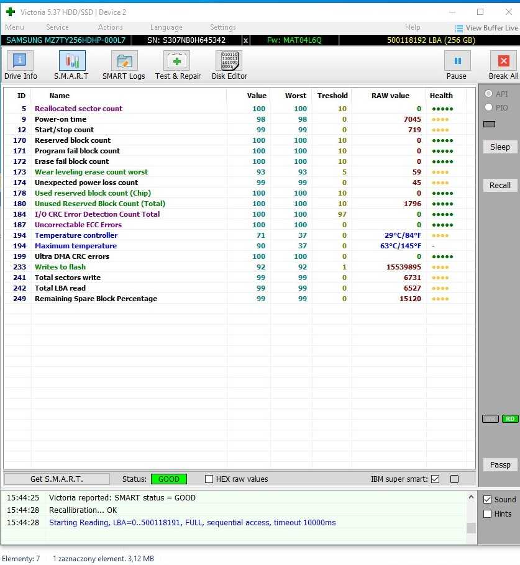Click the Sleep button
520x565 pixels.
click(x=500, y=147)
